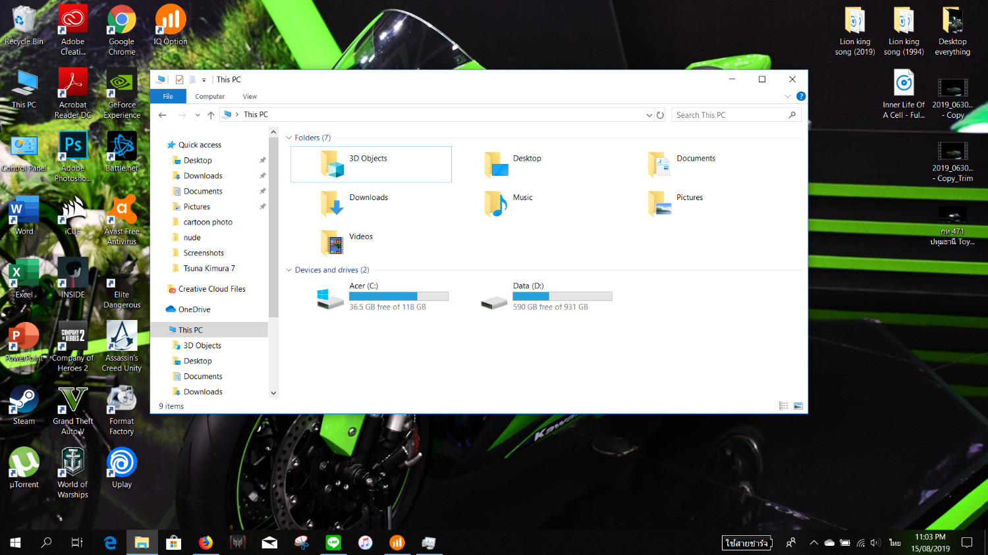Open the Task View taskbar button
The width and height of the screenshot is (988, 555).
(x=77, y=542)
